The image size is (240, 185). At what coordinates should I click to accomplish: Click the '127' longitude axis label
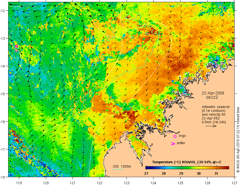tap(234, 183)
